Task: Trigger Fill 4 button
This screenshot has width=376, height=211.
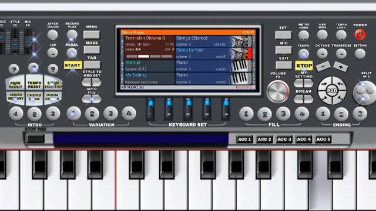Action: point(302,114)
